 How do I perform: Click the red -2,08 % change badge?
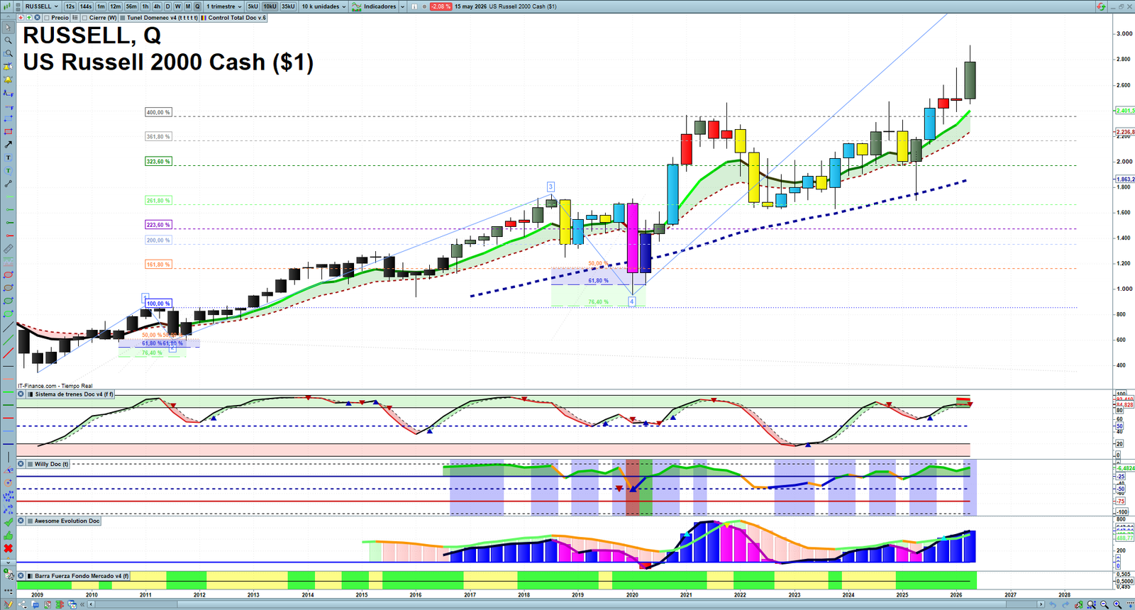point(441,6)
